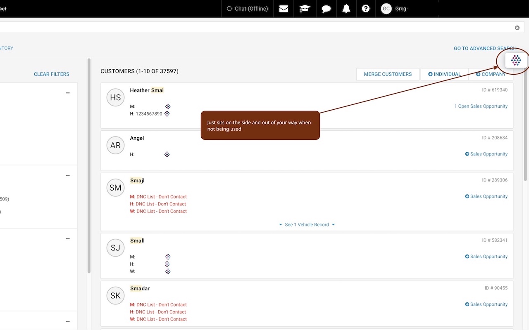529x330 pixels.
Task: Expand See 1 Vehicle Record
Action: point(307,225)
